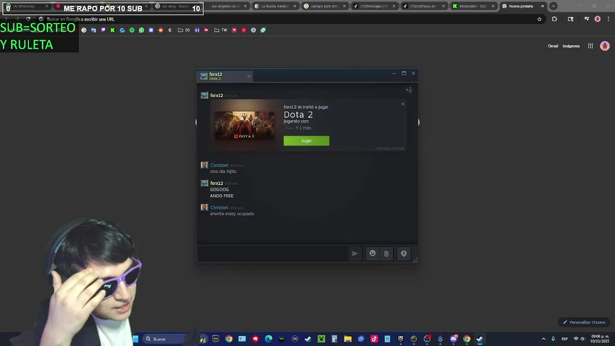This screenshot has height=346, width=615.
Task: Open the clock showing 09:06 p. m.
Action: tap(600, 339)
